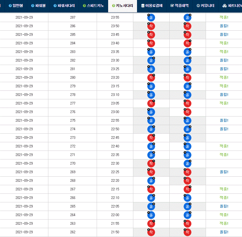Click the 올킬! result for round 275
The image size is (242, 237).
click(x=224, y=120)
